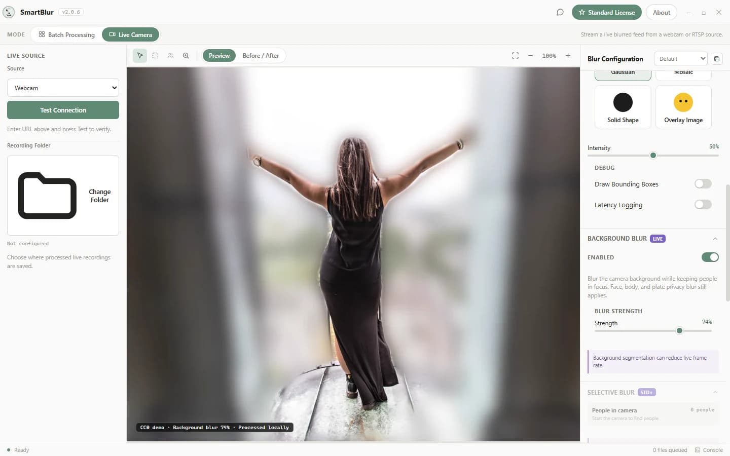Save the blur configuration preset
This screenshot has width=730, height=456.
coord(717,59)
